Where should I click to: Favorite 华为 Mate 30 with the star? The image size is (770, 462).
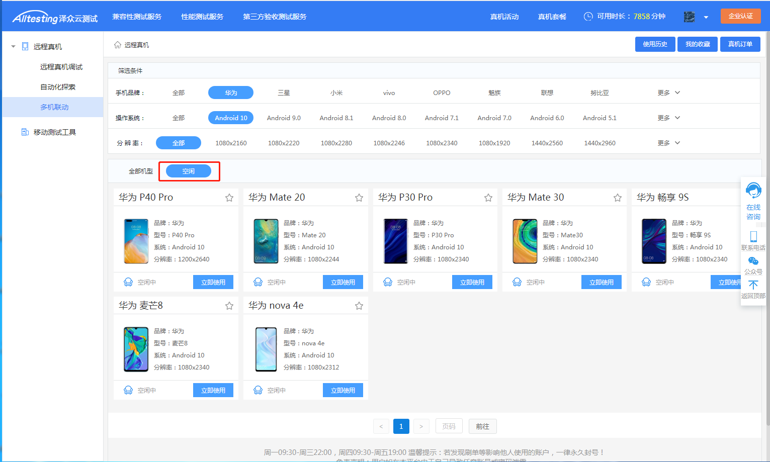click(618, 198)
